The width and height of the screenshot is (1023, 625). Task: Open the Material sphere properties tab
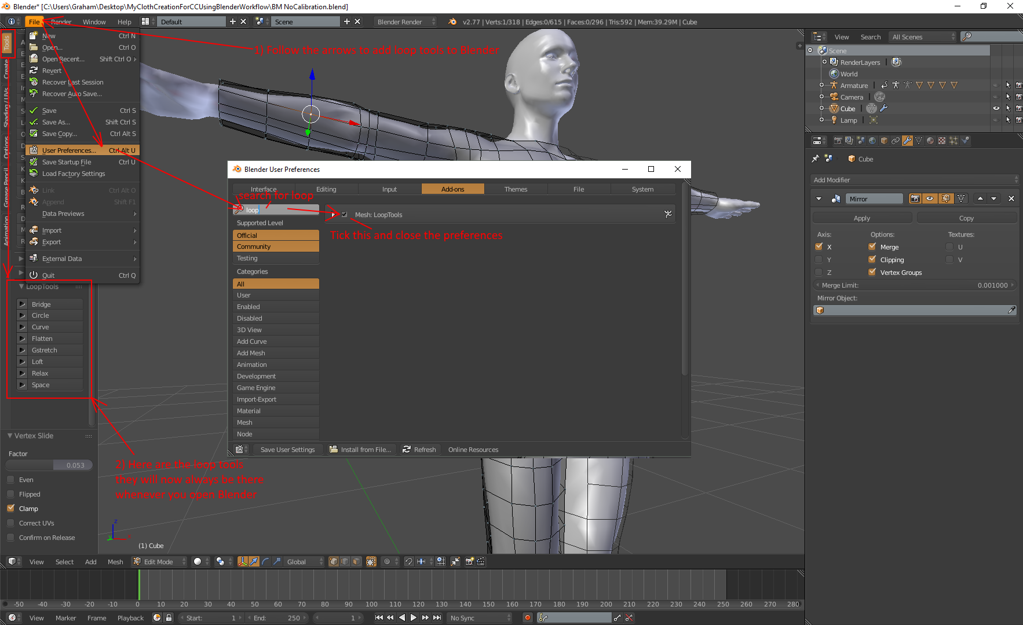coord(930,141)
